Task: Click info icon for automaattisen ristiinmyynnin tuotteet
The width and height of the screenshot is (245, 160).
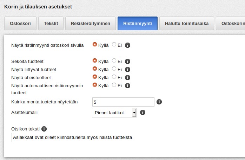Action: (127, 86)
